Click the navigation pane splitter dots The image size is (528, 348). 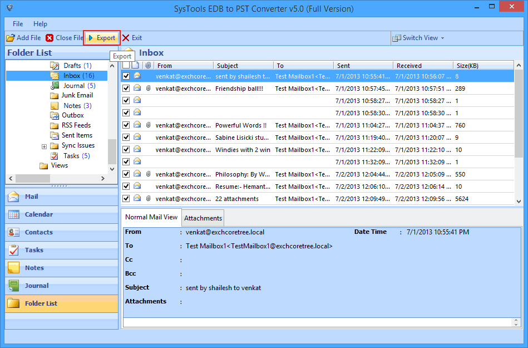(59, 186)
